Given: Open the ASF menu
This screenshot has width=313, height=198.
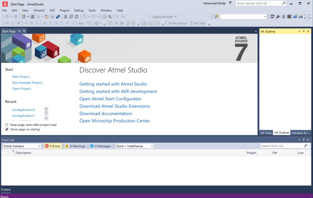Looking at the screenshot, I should pyautogui.click(x=52, y=10).
